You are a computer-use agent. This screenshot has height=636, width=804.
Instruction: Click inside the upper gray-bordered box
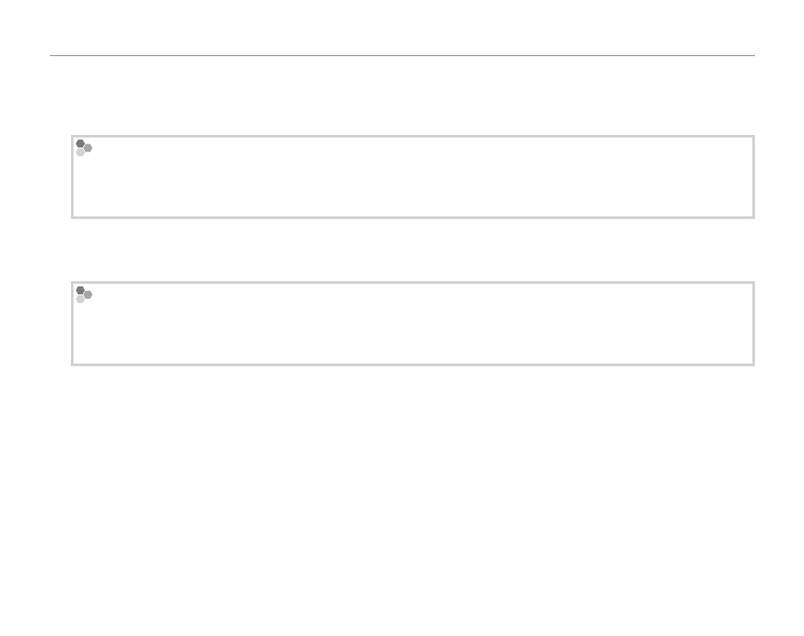(412, 178)
